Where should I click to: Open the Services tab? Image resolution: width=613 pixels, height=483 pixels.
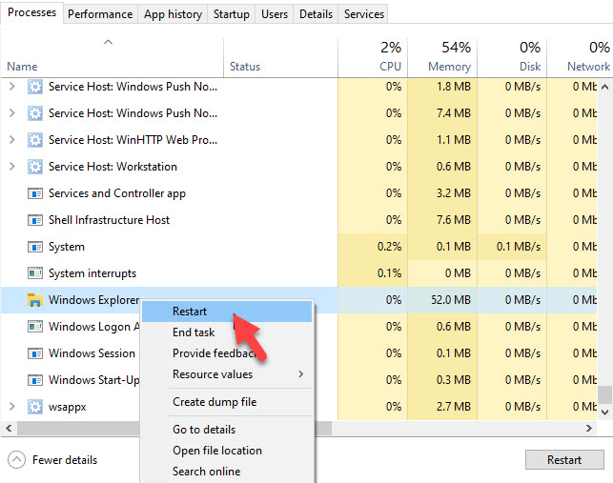point(364,14)
